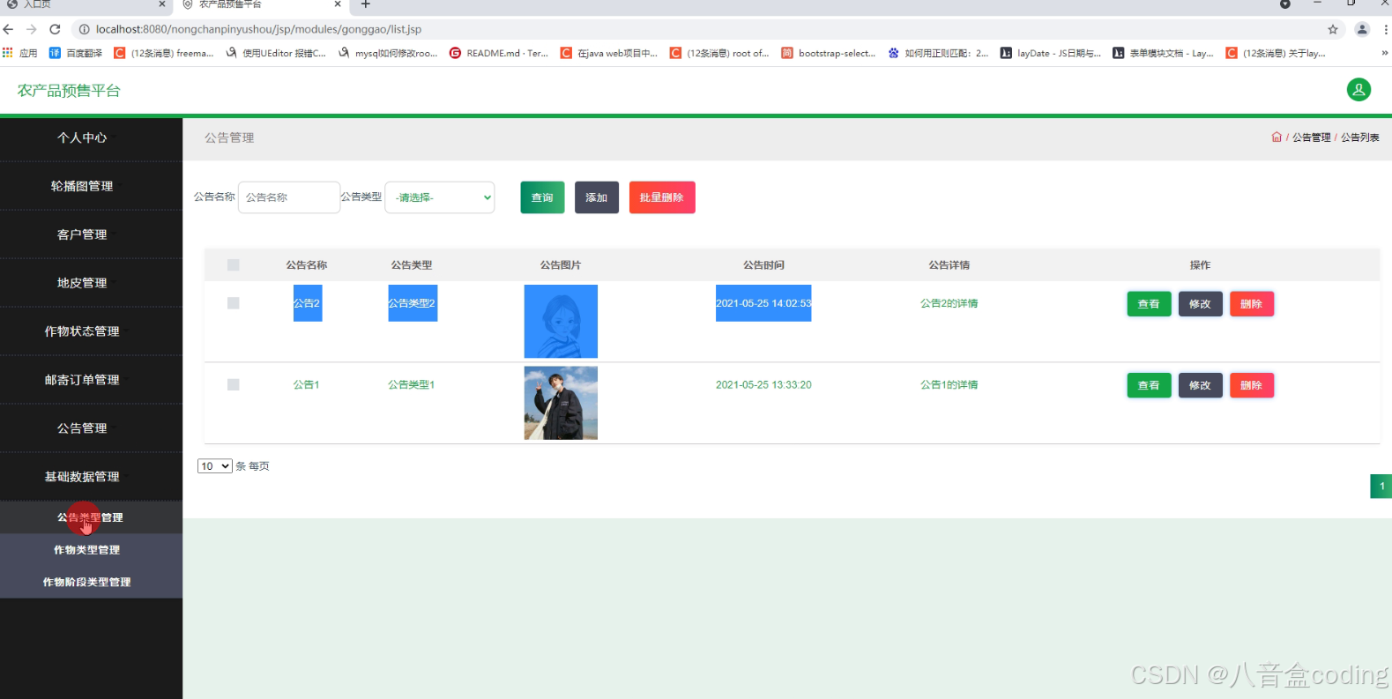The width and height of the screenshot is (1392, 699).
Task: Open the bootstrap-select bookmark
Action: [829, 53]
